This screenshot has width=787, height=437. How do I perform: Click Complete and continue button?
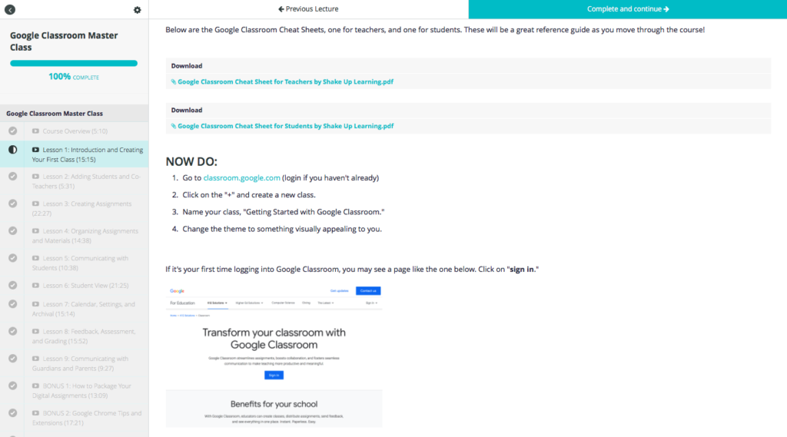click(628, 9)
